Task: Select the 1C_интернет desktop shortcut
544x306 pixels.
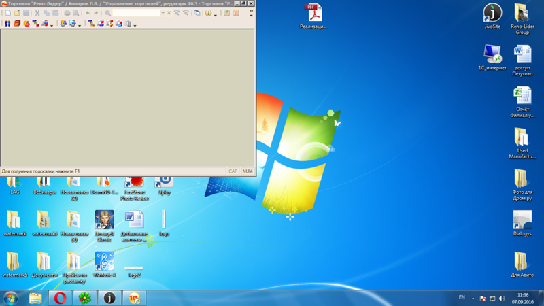Action: click(x=492, y=58)
